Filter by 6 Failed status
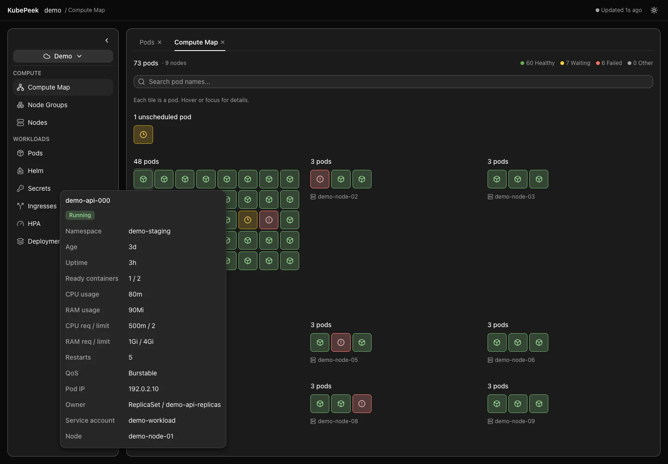Screen dimensions: 668x464 click(609, 63)
